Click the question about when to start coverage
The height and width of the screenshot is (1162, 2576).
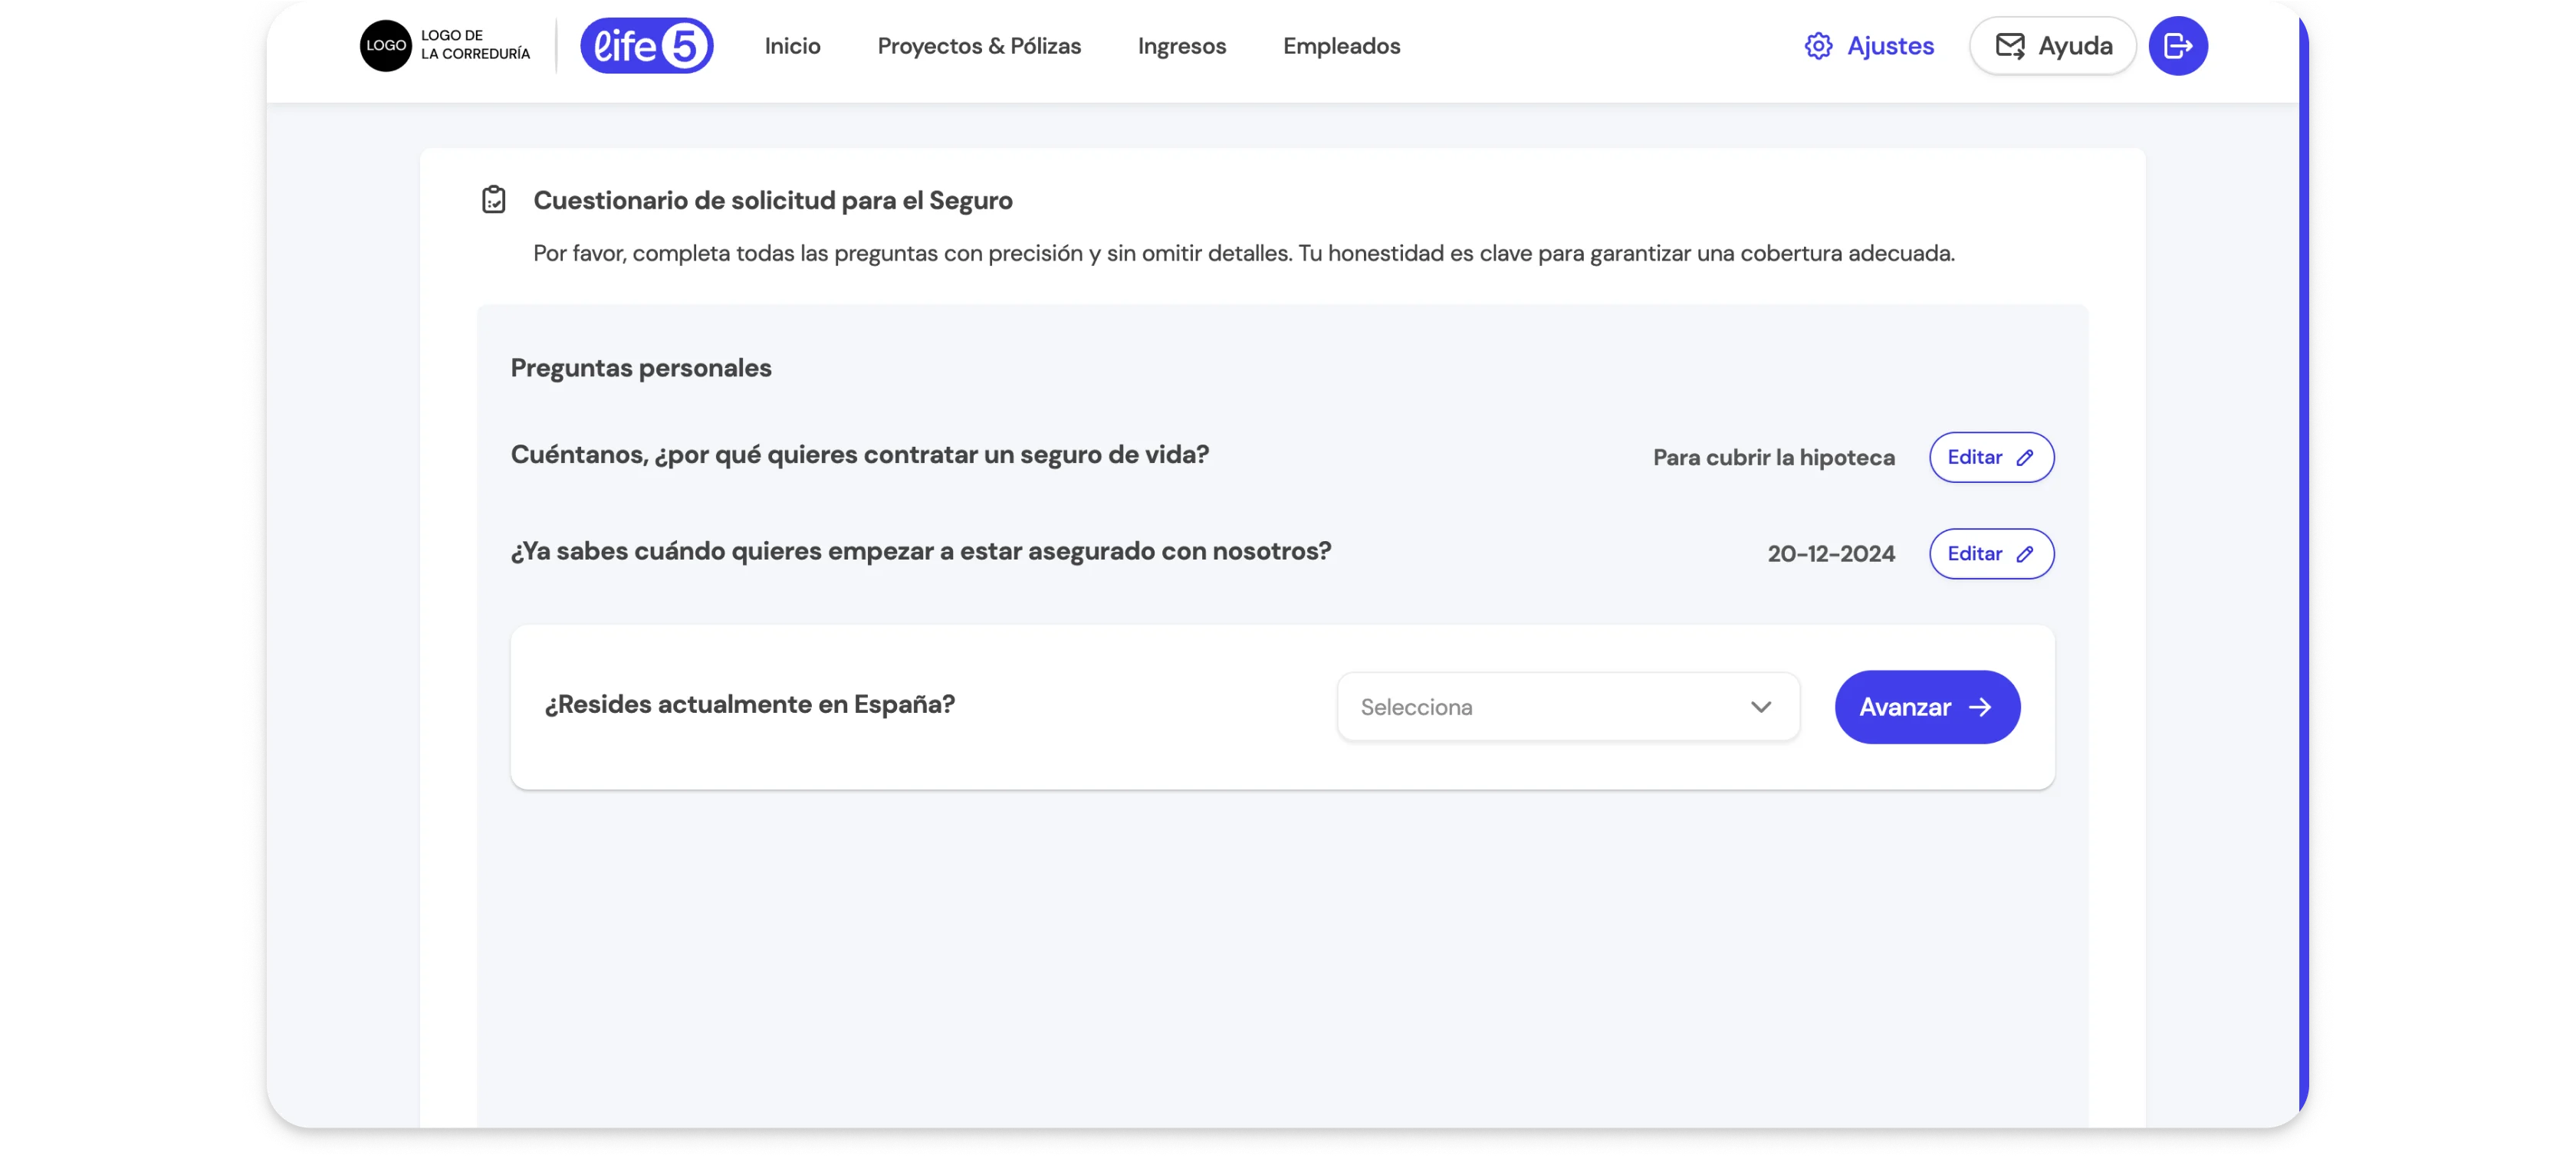coord(920,551)
